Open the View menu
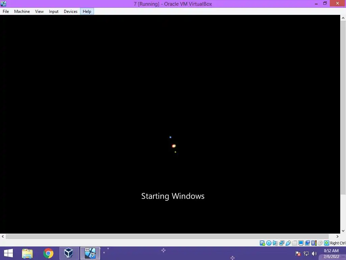The width and height of the screenshot is (346, 260). (x=39, y=12)
